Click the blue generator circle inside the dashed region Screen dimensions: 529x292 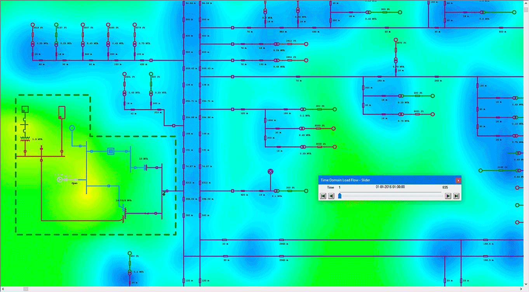(x=72, y=128)
